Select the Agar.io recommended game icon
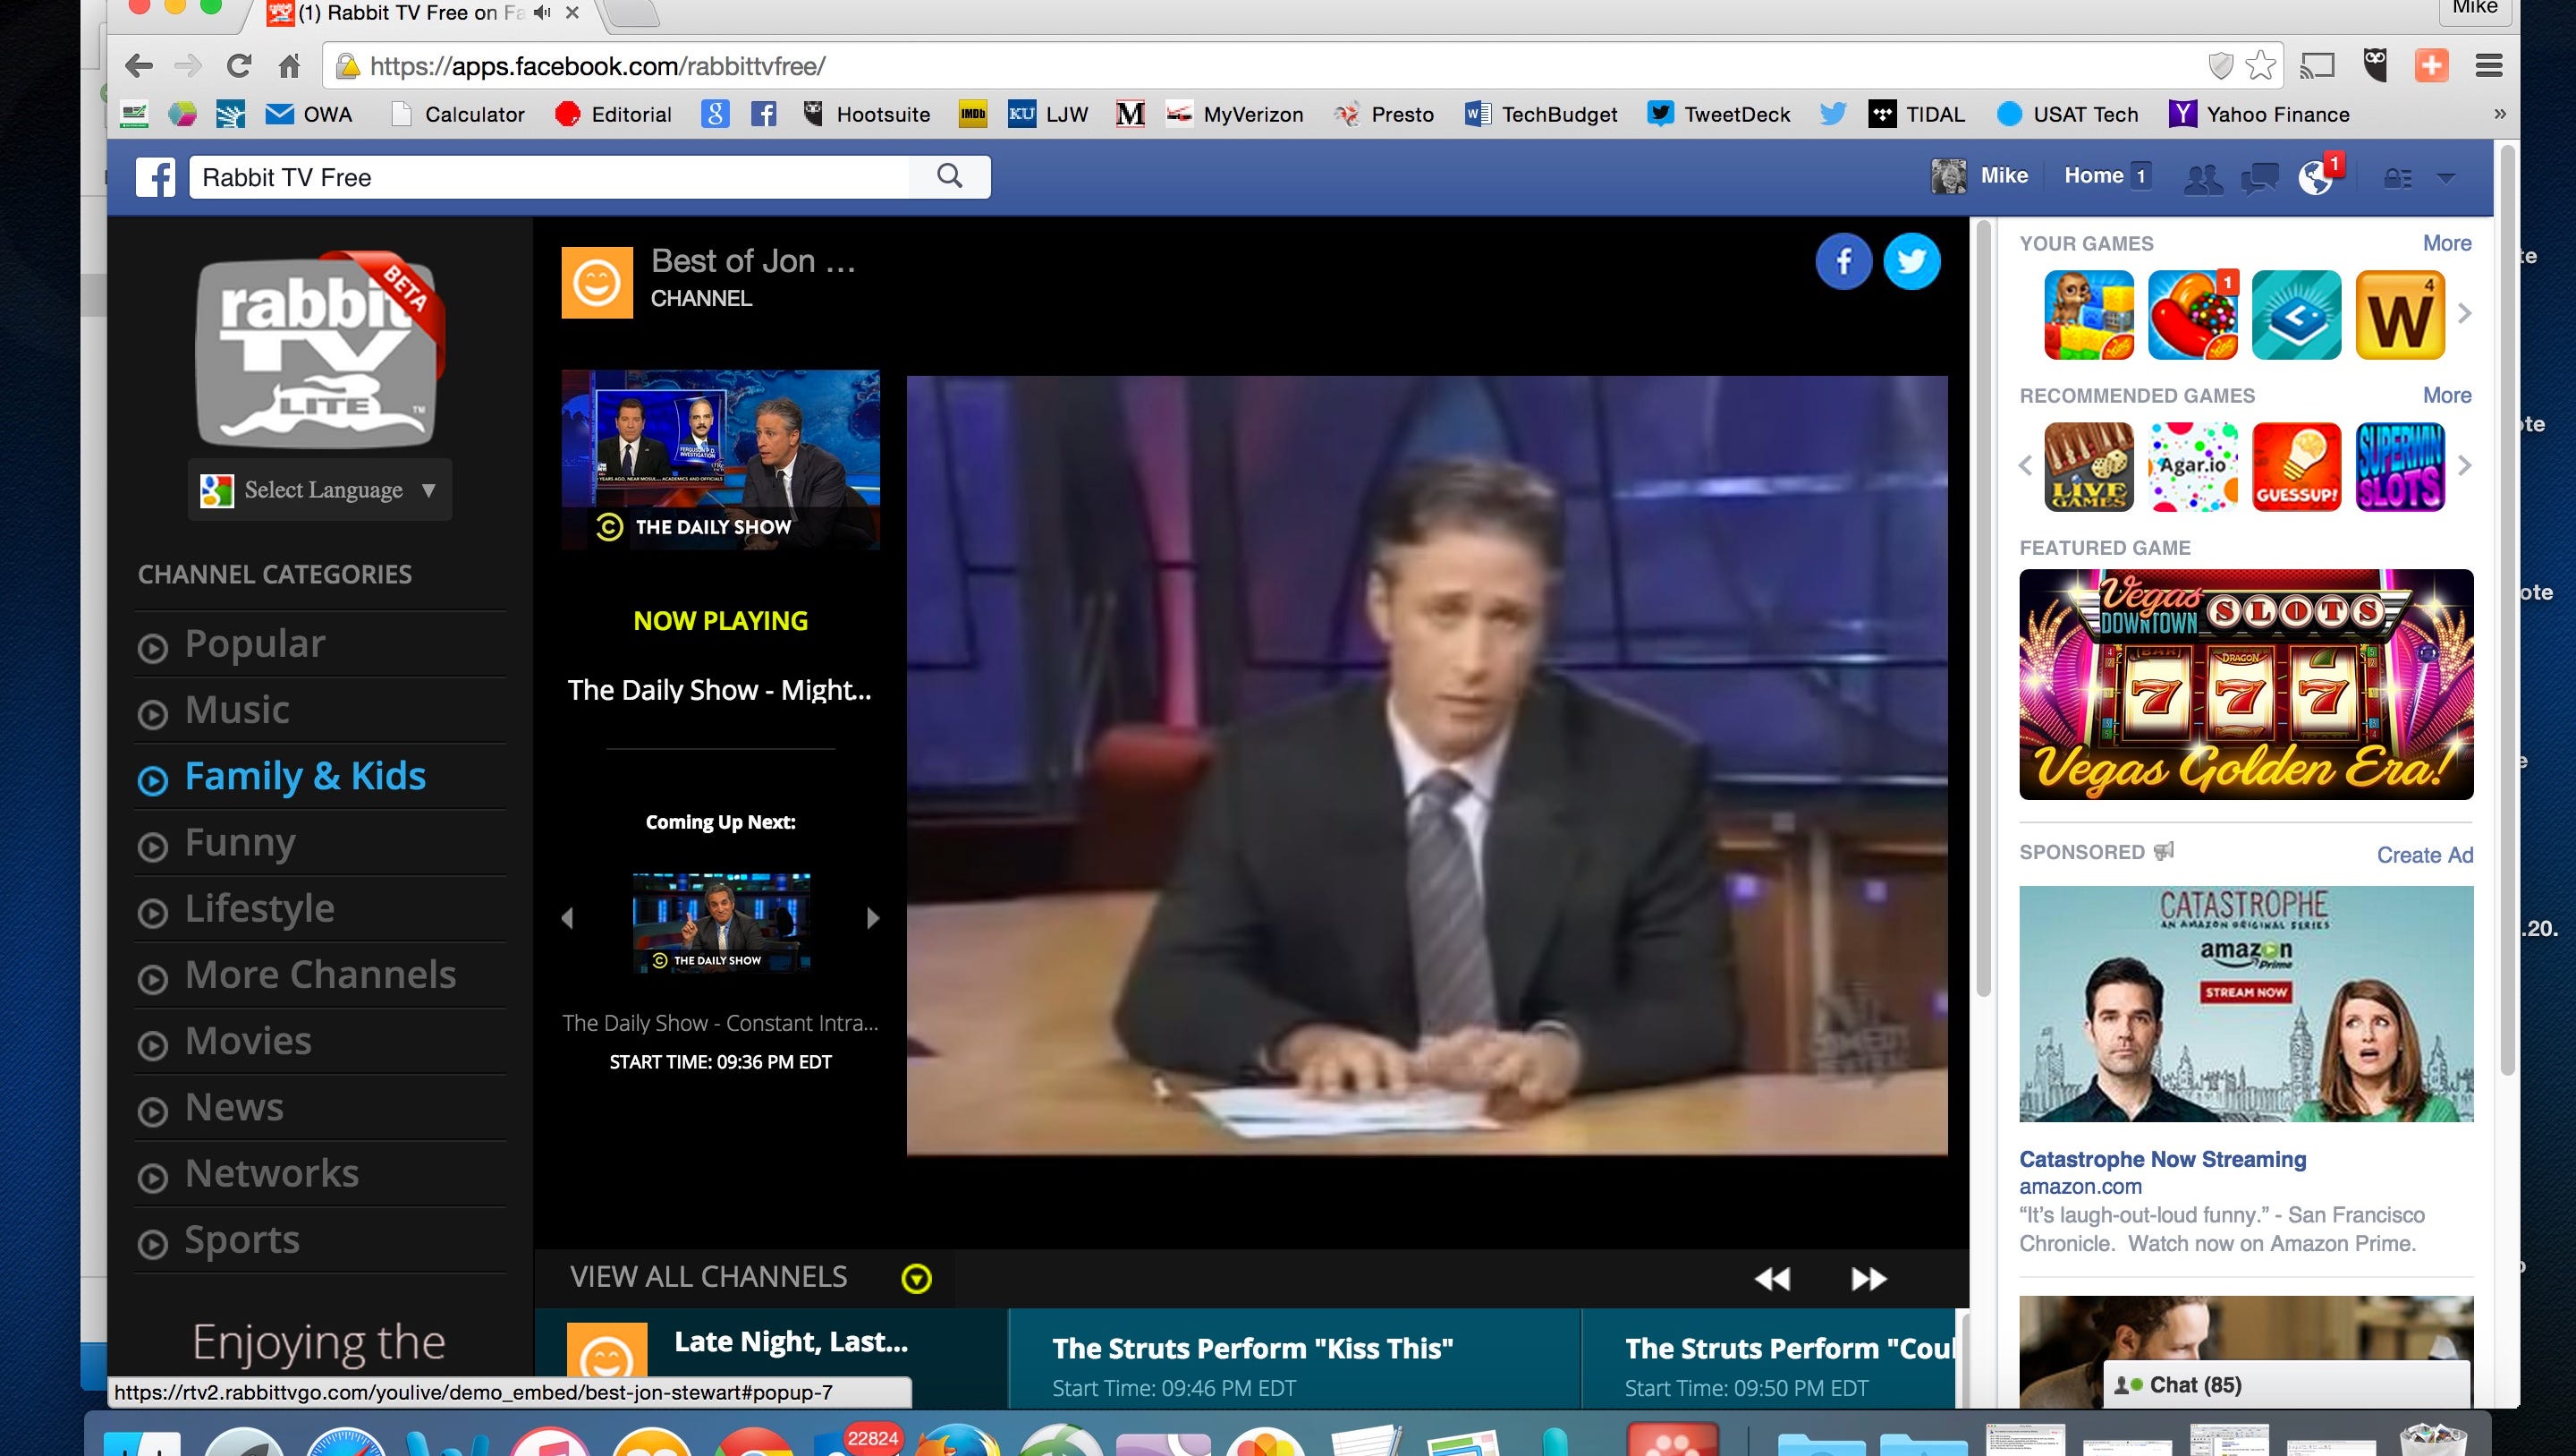2576x1456 pixels. 2192,466
